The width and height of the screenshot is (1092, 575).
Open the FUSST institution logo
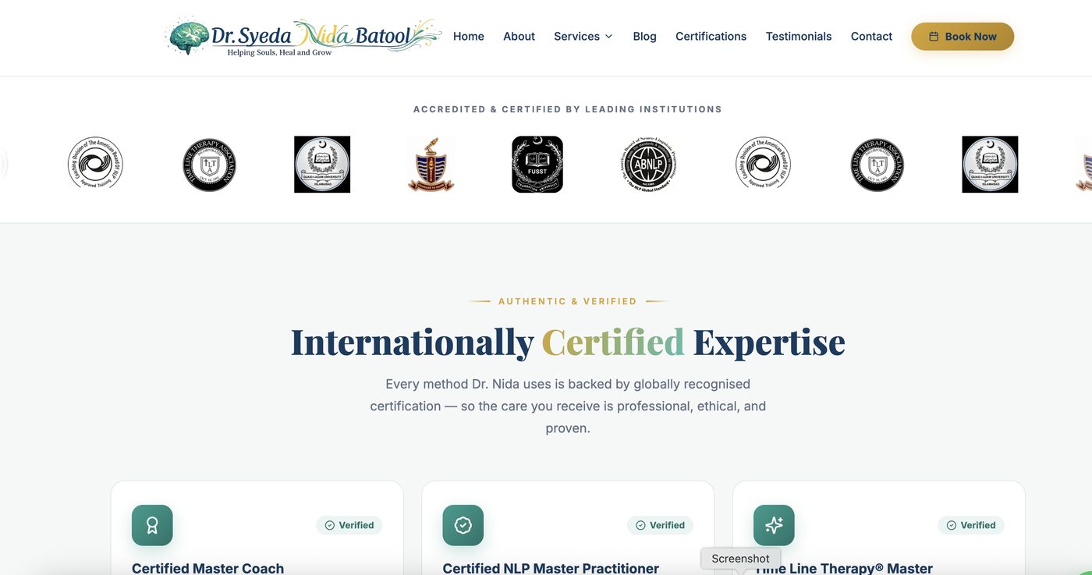point(537,165)
